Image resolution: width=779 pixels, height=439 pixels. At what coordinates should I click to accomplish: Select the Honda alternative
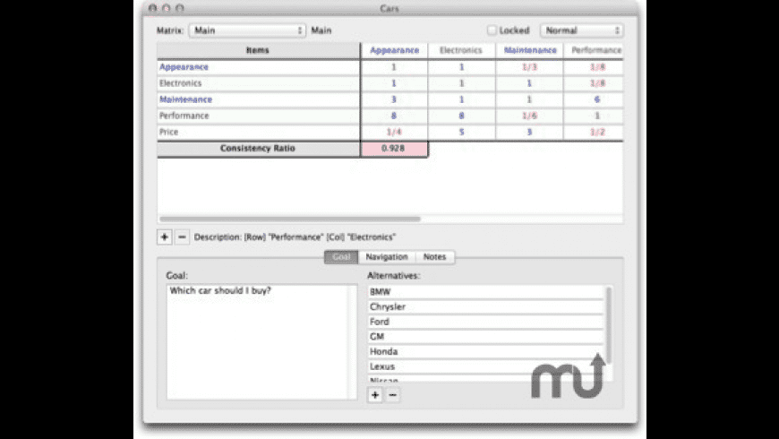coord(485,351)
